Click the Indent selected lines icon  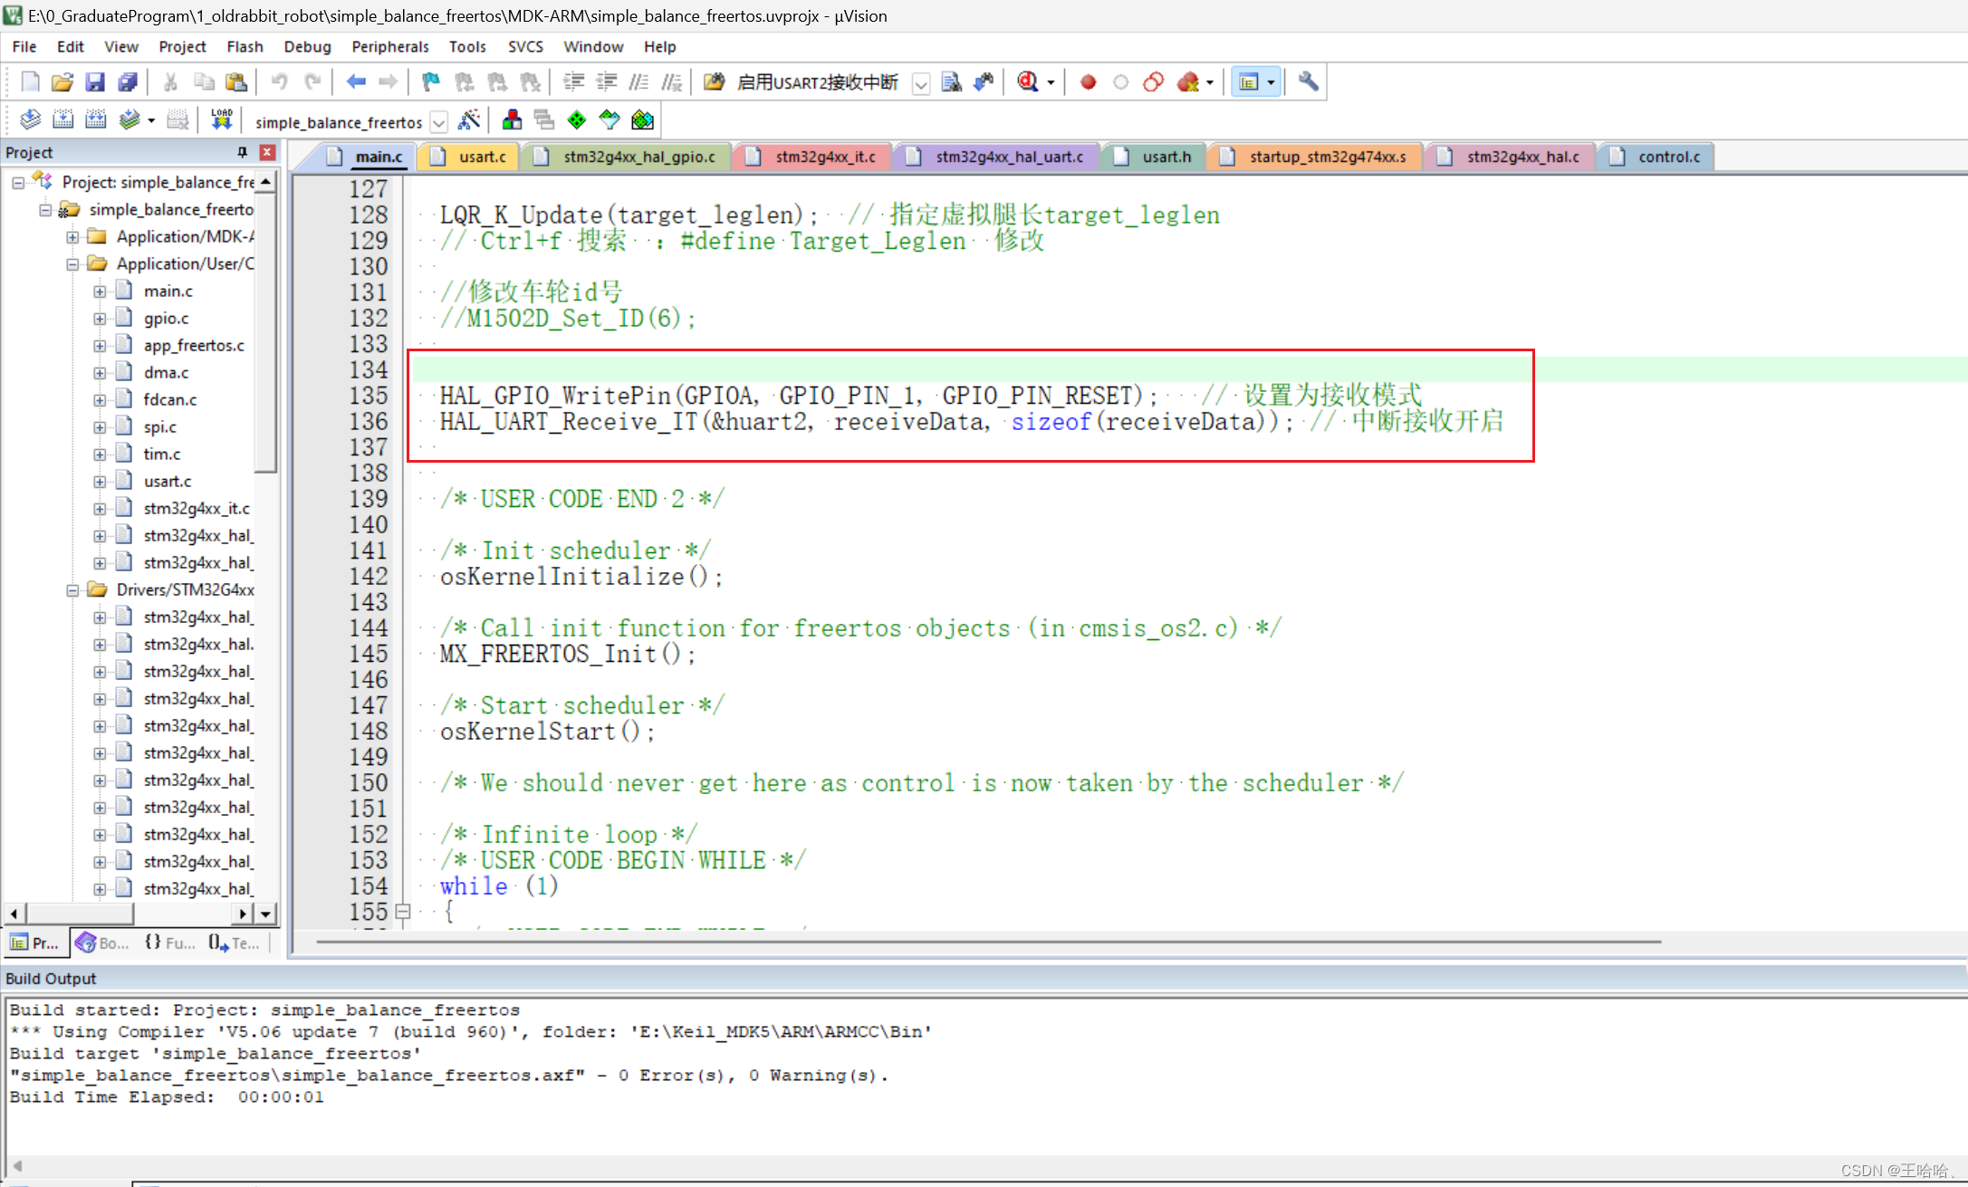(573, 82)
